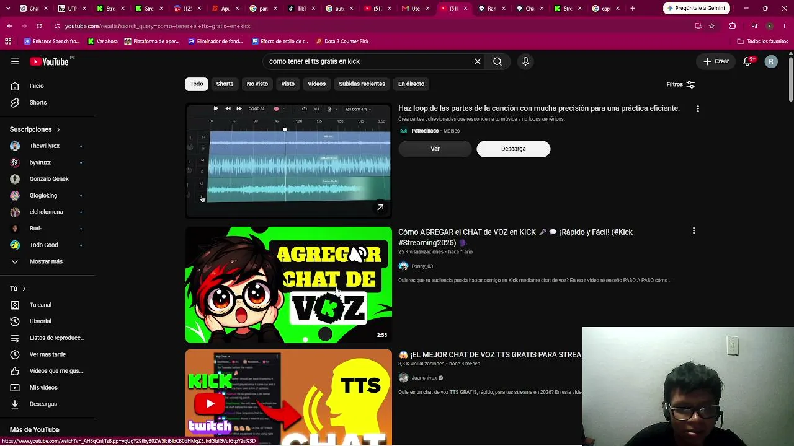Viewport: 794px width, 446px height.
Task: Click the magnifying glass search button
Action: [497, 61]
